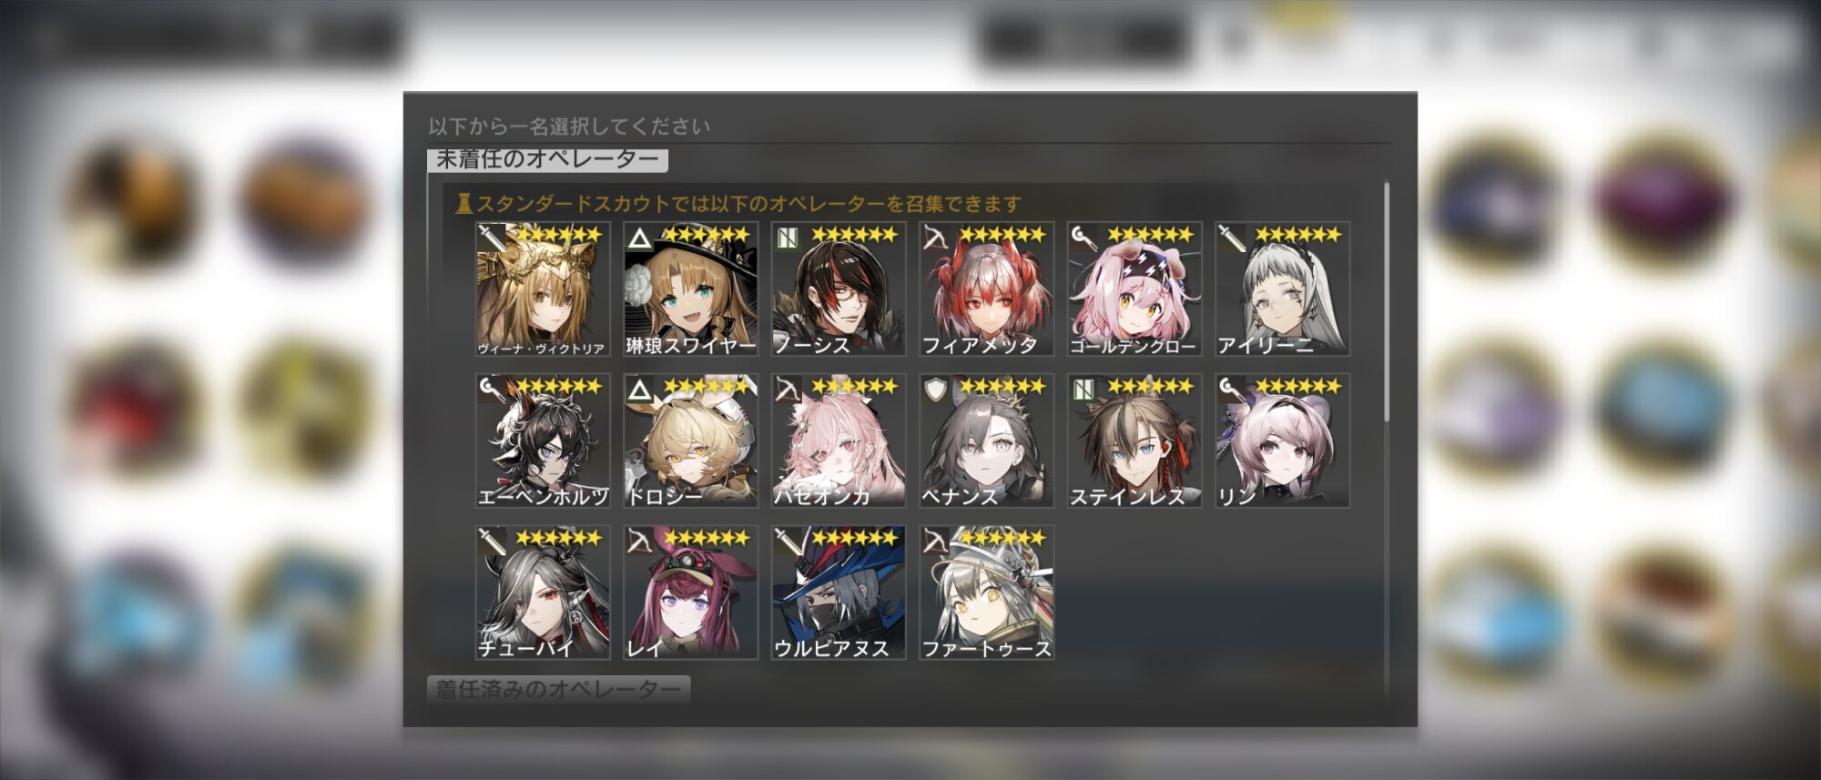Select the チューバイ operator card

[543, 593]
